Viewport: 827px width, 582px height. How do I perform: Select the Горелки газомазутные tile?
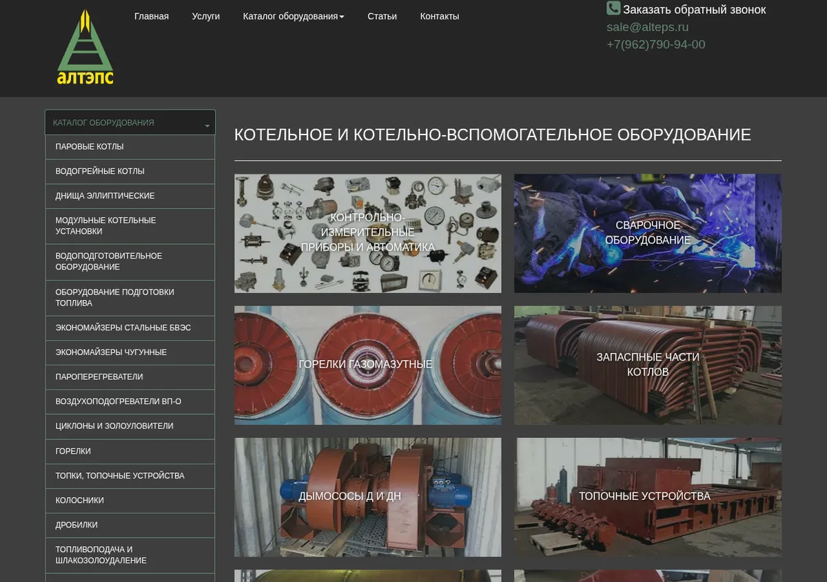368,365
